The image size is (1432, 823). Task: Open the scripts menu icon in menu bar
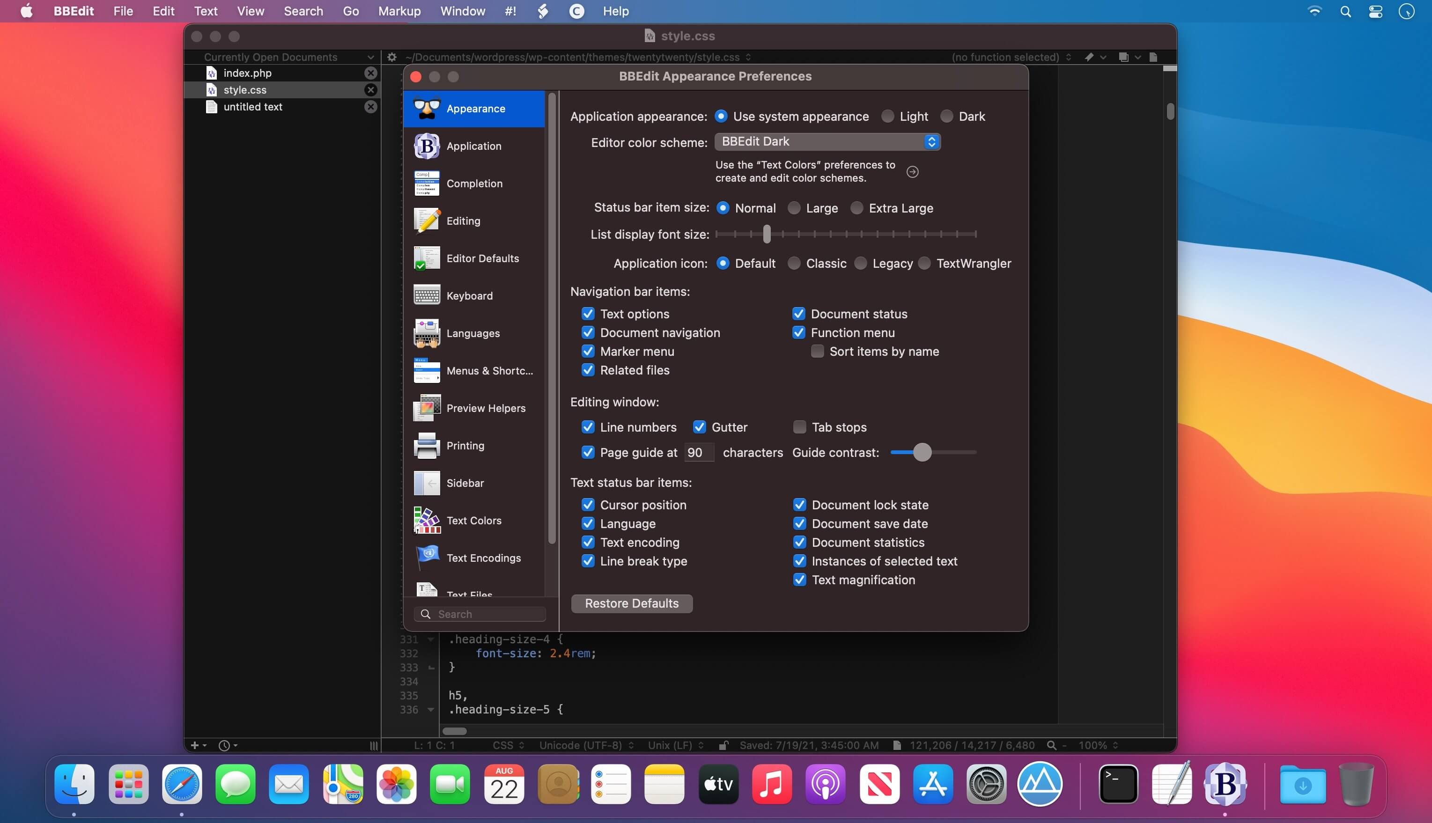click(x=543, y=11)
